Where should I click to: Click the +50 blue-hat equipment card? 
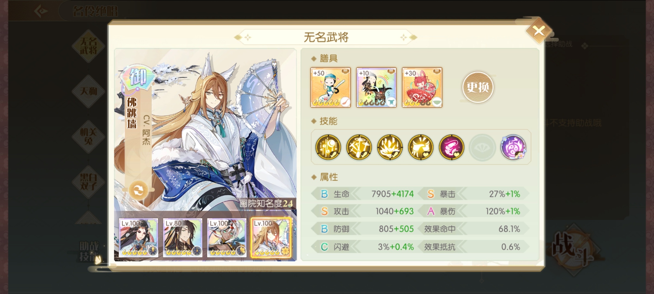pyautogui.click(x=331, y=87)
